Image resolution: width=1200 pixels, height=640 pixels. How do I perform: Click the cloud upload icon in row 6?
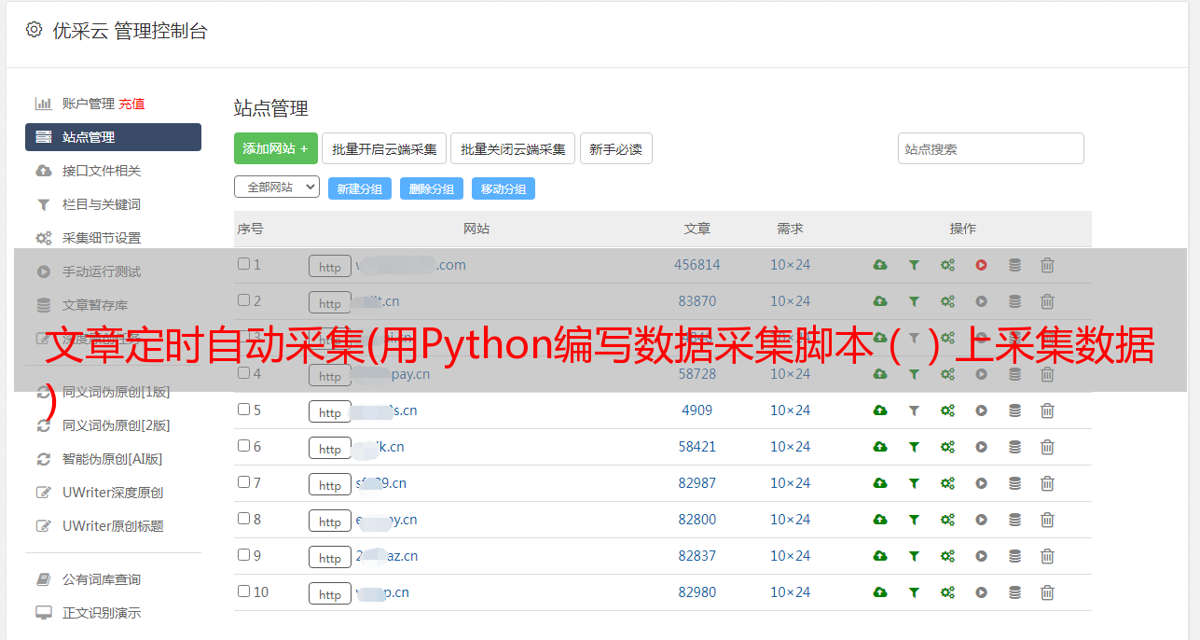[880, 447]
